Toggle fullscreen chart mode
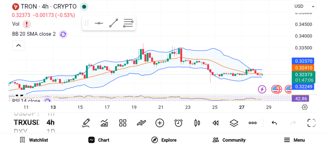Image resolution: width=326 pixels, height=147 pixels. click(311, 123)
